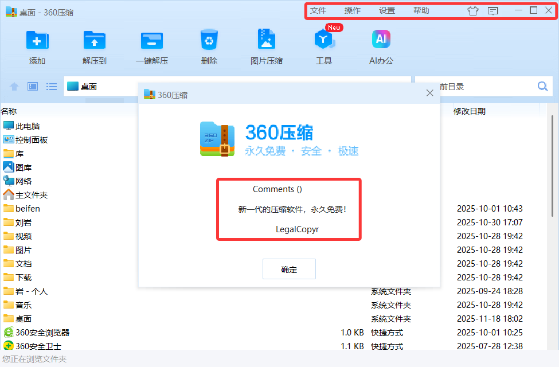Switch to the list view mode icon
Screen dimensions: 559x367
tap(52, 87)
